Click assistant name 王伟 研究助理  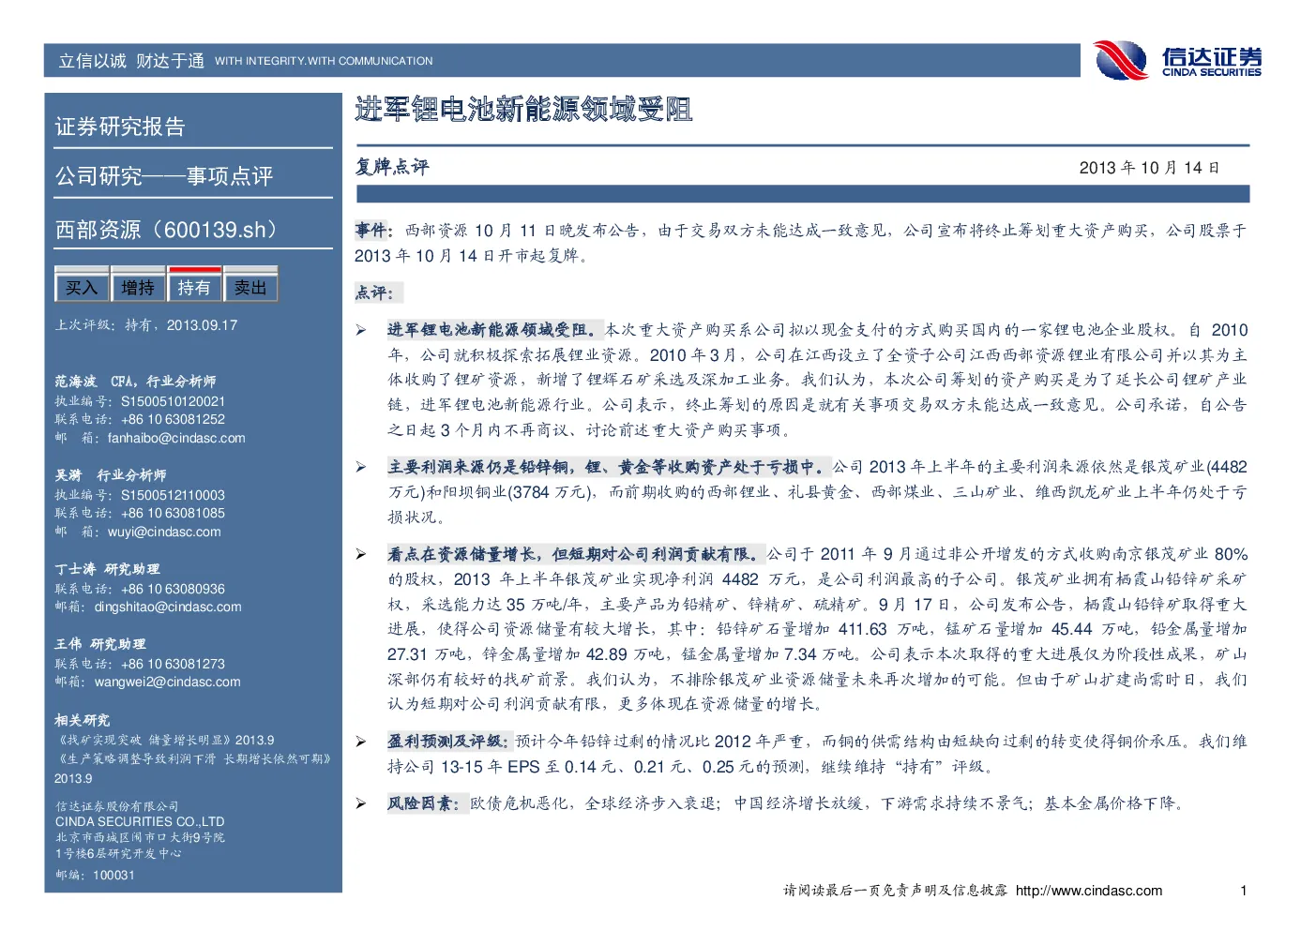click(x=100, y=644)
